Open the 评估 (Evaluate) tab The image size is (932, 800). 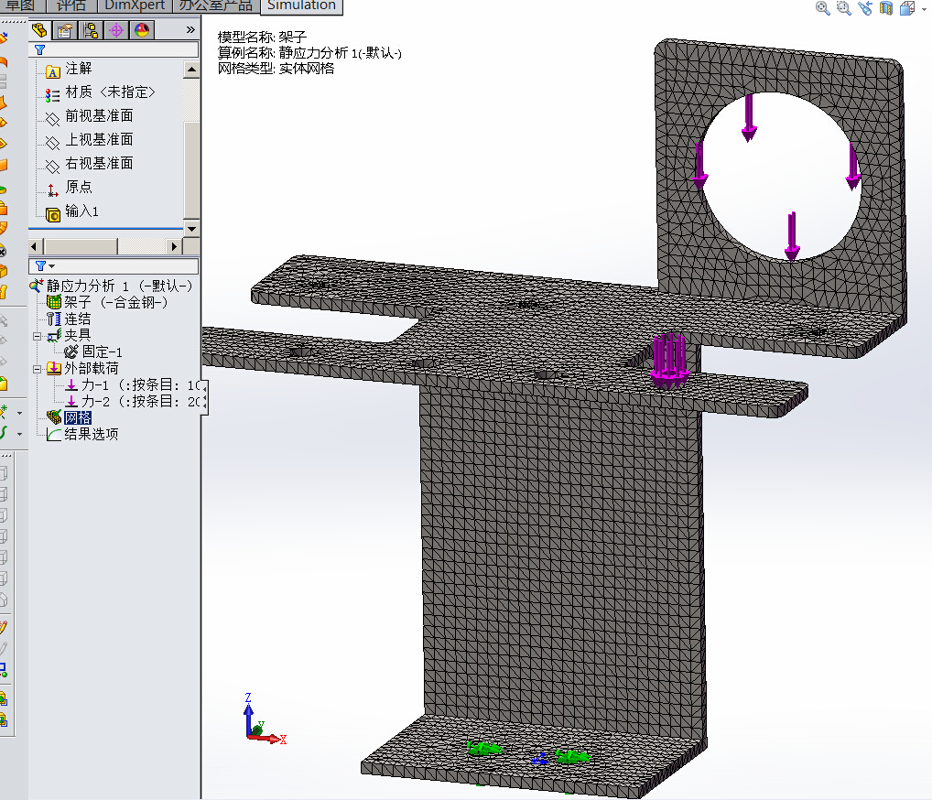point(72,6)
